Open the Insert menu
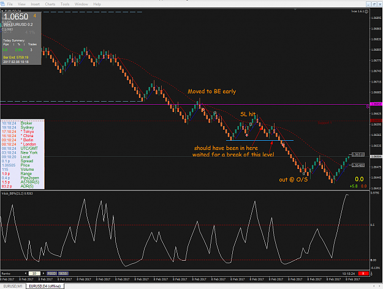The width and height of the screenshot is (383, 289). [x=35, y=4]
